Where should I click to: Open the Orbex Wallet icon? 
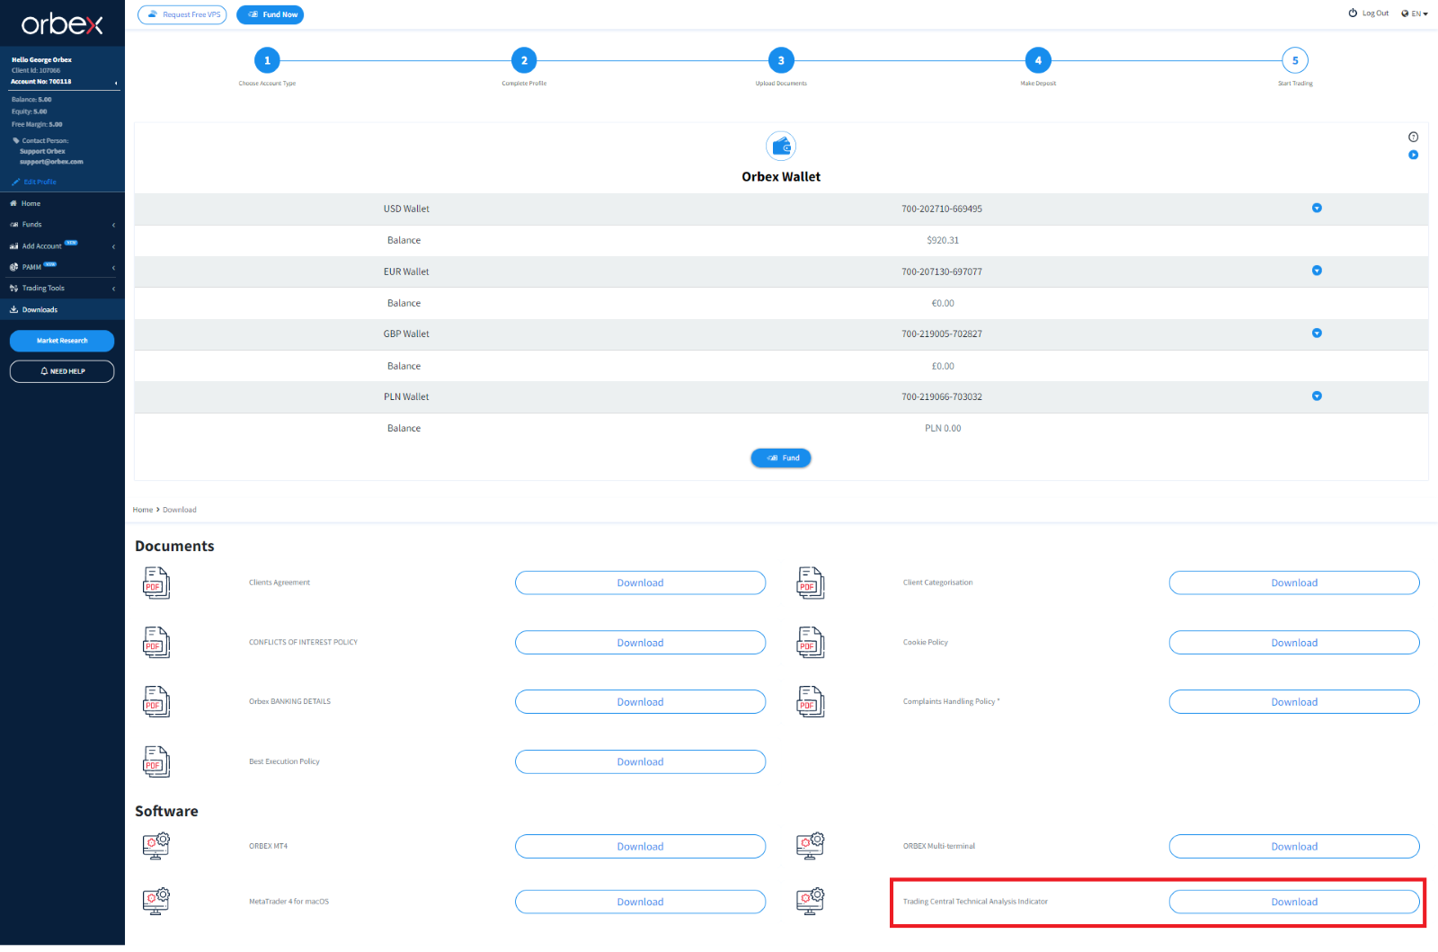pyautogui.click(x=781, y=146)
